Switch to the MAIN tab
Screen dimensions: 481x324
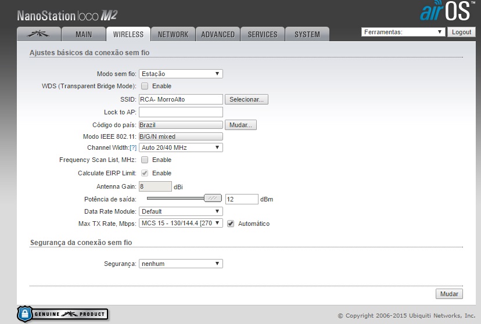tap(84, 34)
